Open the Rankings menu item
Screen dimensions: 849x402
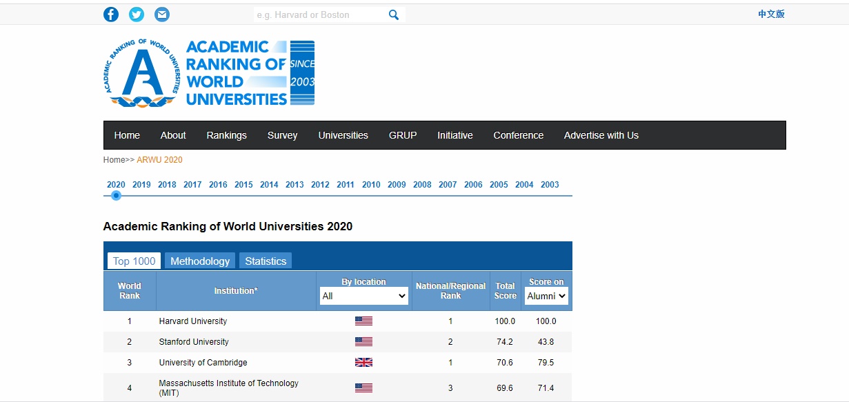tap(226, 135)
